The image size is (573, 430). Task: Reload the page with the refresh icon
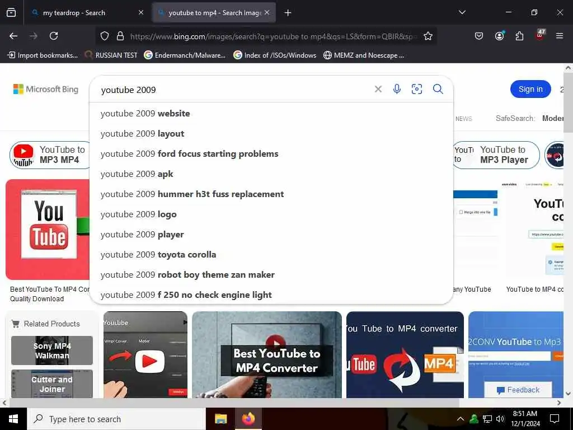54,36
